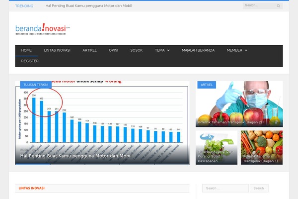Viewport: 298px width, 199px height.
Task: Open Polemik Tanaman Transgenik (Bagian 2) article
Action: [239, 104]
